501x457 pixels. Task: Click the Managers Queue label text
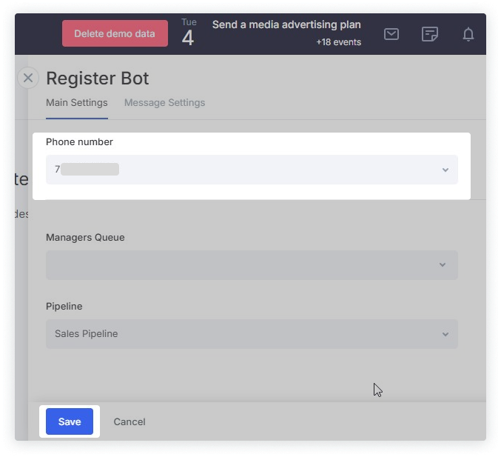85,238
